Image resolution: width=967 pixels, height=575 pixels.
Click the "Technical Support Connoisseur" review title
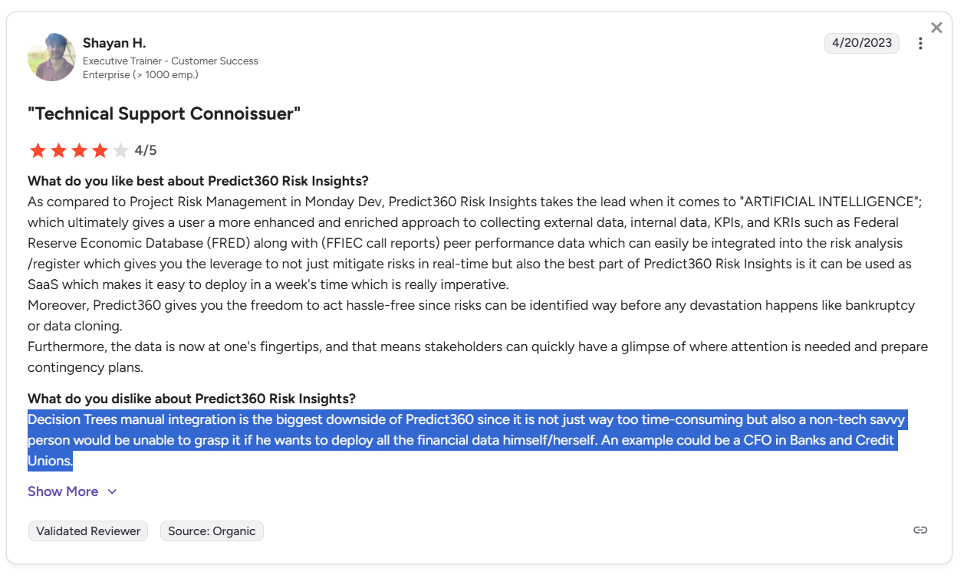point(164,114)
